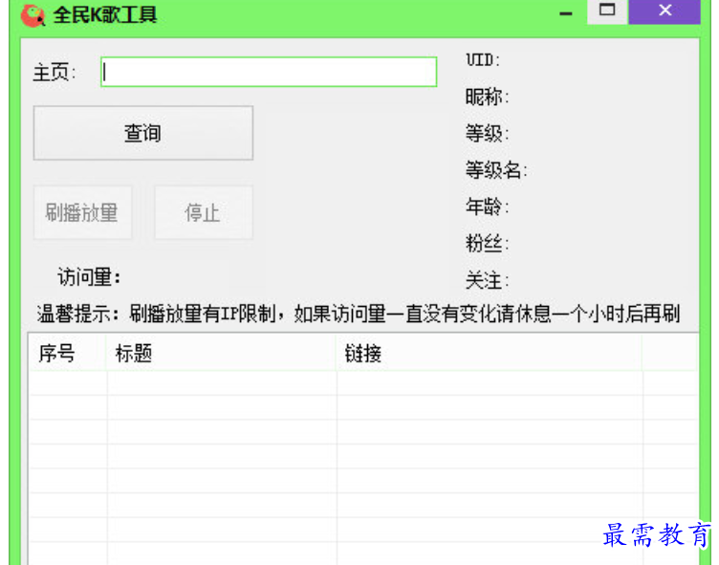Select the 标题 column header
The height and width of the screenshot is (565, 719).
pos(221,353)
